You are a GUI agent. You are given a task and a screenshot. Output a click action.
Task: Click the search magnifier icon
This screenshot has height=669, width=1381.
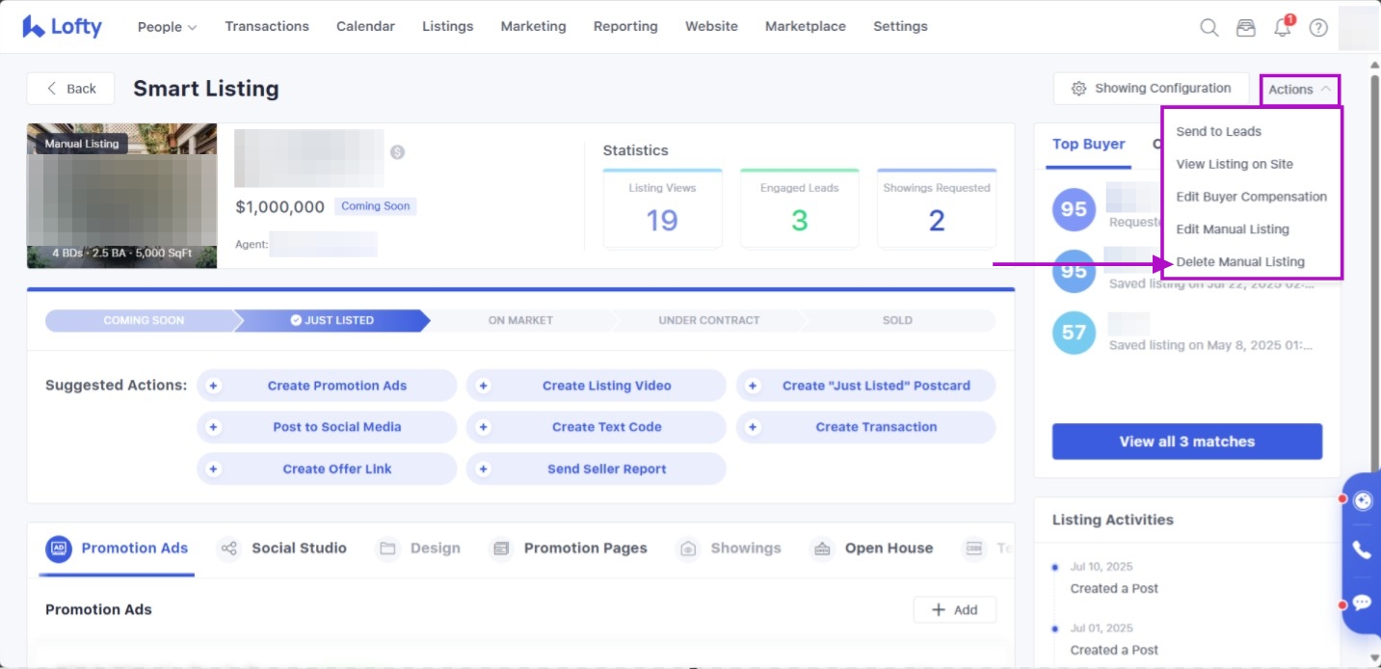click(x=1208, y=27)
